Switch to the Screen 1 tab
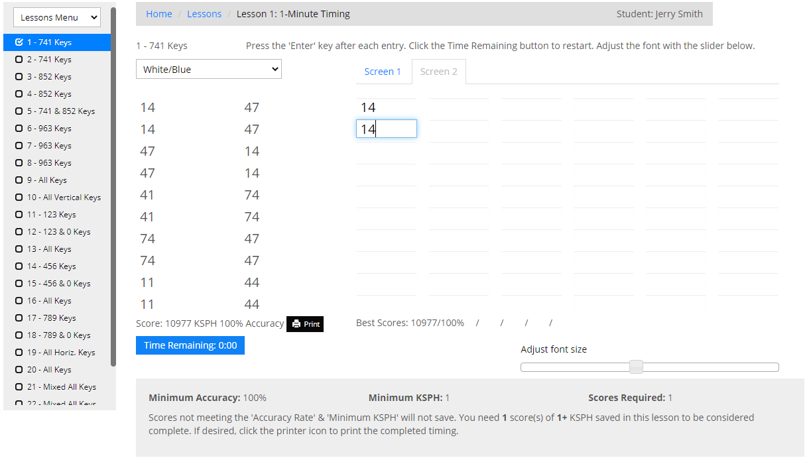Image resolution: width=807 pixels, height=460 pixels. (383, 72)
